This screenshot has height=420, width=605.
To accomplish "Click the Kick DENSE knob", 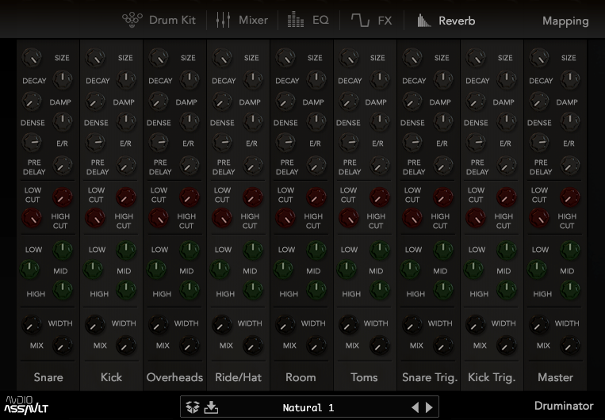I will (126, 122).
